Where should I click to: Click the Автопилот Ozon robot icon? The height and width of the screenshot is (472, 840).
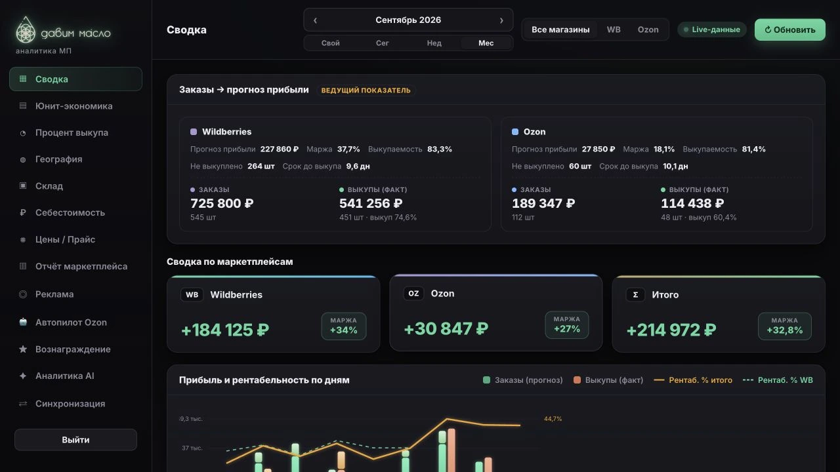tap(23, 323)
